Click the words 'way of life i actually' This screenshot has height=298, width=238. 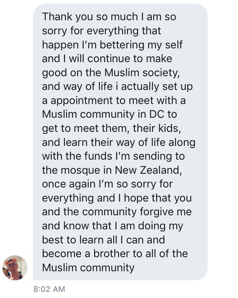[111, 87]
